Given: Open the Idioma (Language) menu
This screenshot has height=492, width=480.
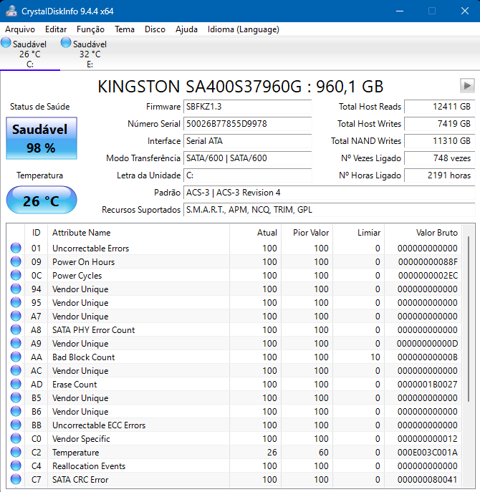Looking at the screenshot, I should 244,29.
